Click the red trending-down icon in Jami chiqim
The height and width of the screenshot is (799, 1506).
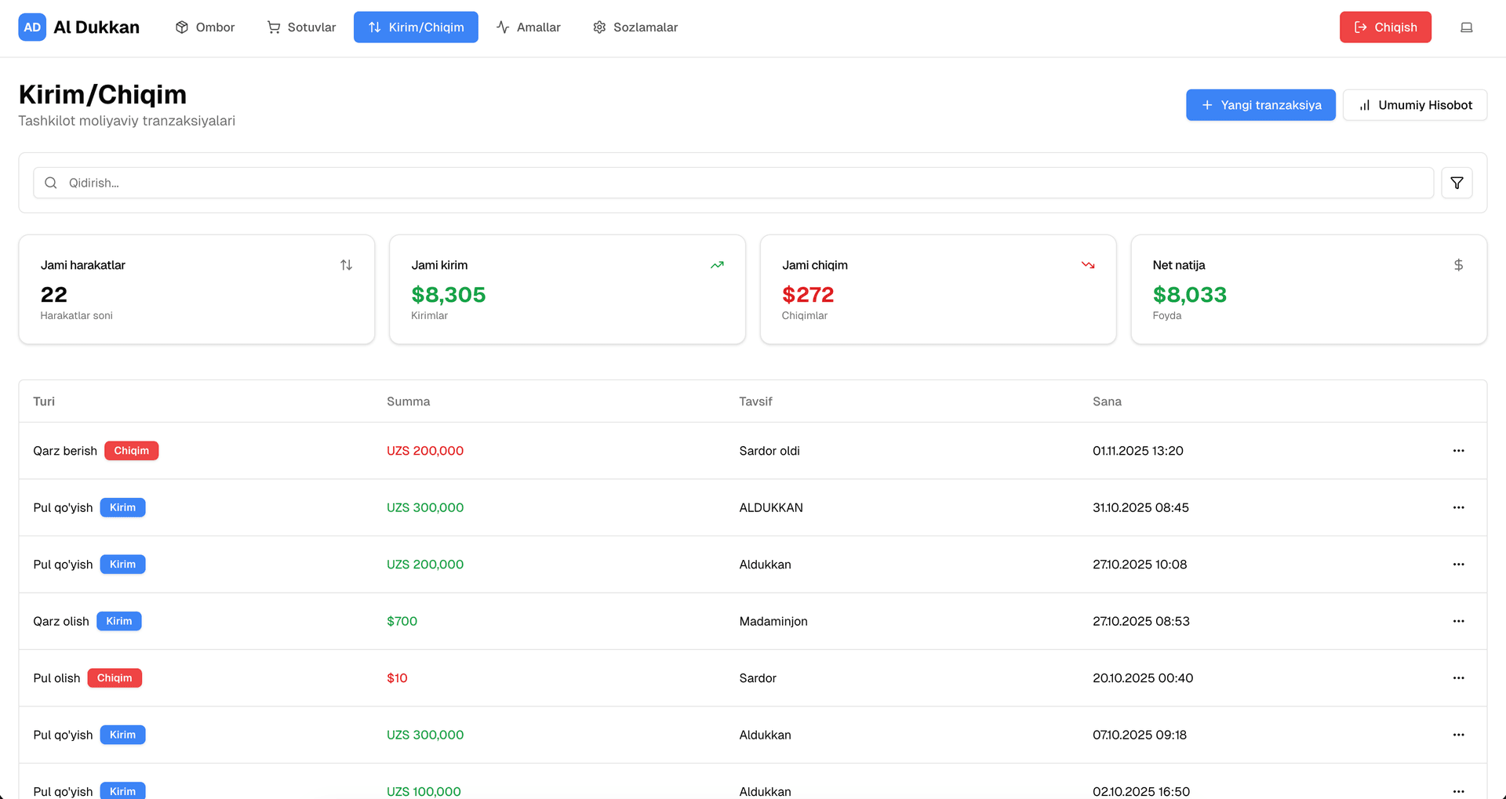tap(1088, 265)
